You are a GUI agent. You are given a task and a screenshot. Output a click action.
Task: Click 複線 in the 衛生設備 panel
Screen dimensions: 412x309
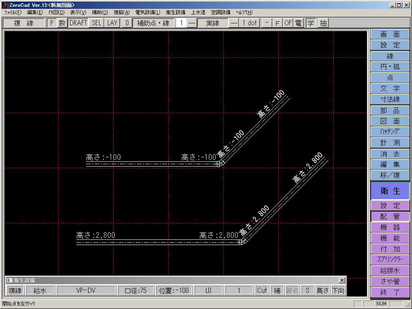(15, 290)
